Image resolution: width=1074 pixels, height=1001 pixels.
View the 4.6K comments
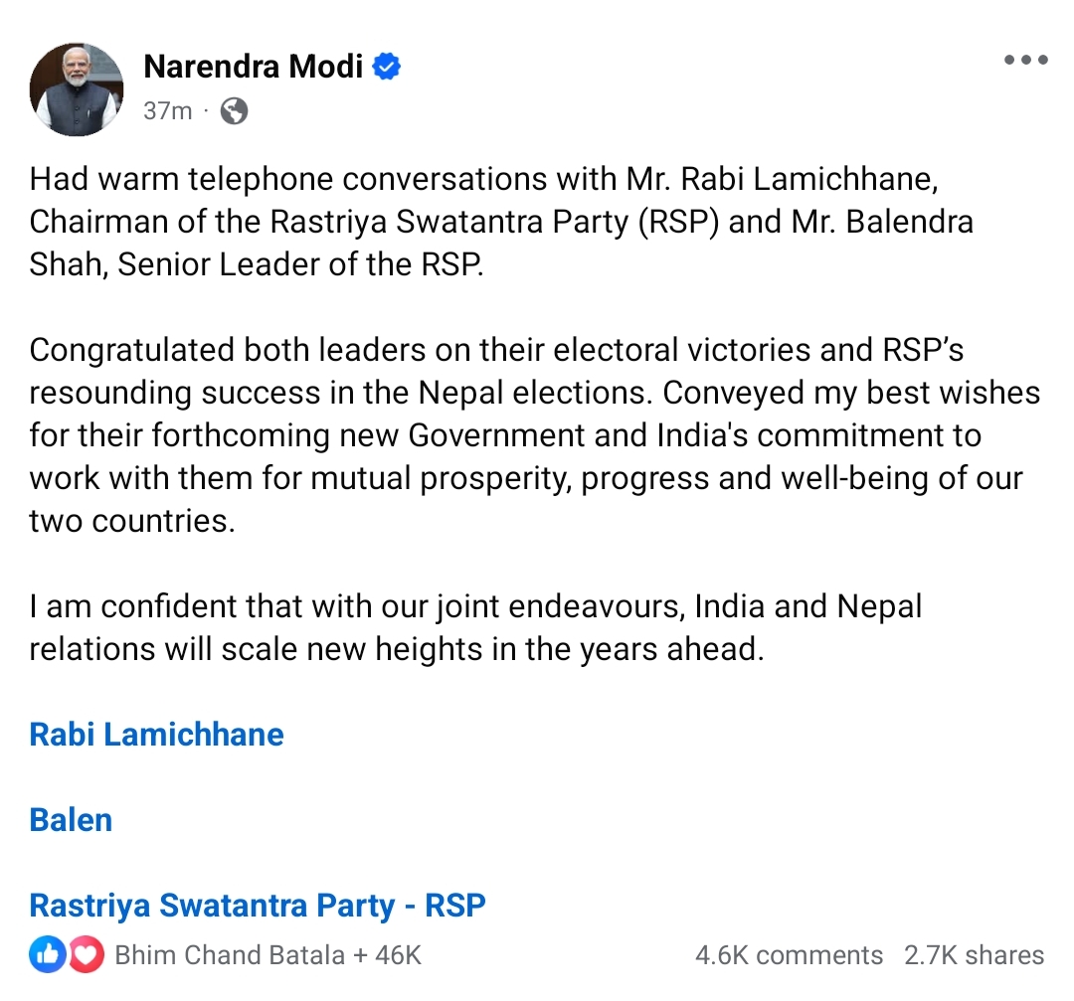(789, 956)
